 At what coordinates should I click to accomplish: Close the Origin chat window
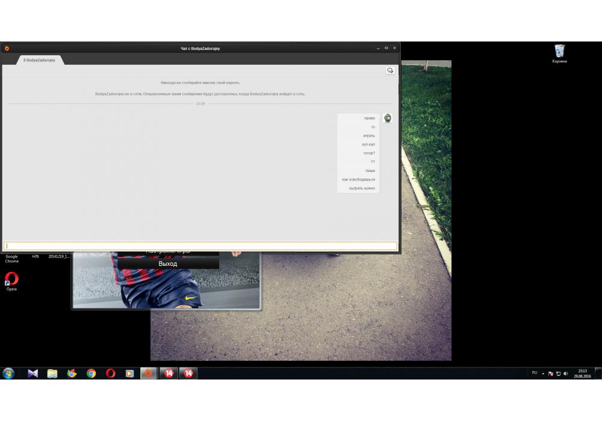pyautogui.click(x=394, y=48)
